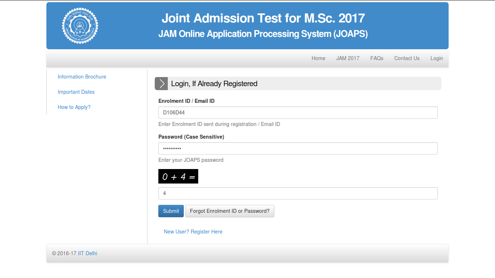The width and height of the screenshot is (495, 278).
Task: Click the captcha image showing the math problem
Action: 178,176
